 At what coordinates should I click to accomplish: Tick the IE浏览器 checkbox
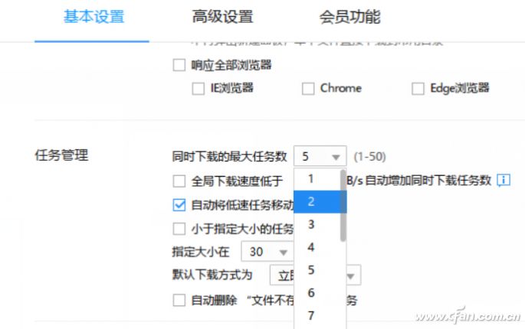coord(199,89)
